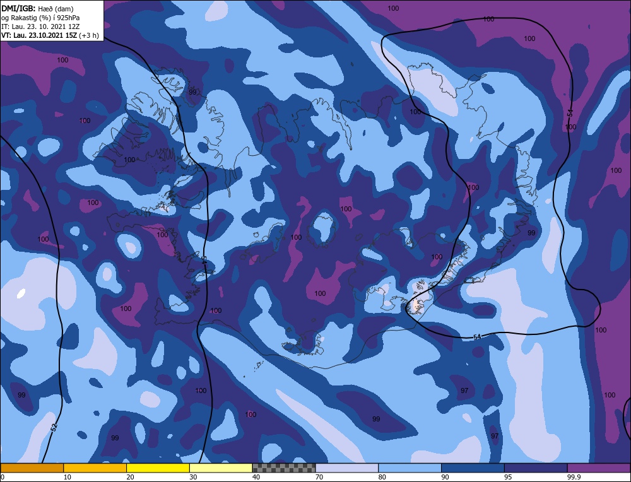Click the legend scale value '80'
Screen dimensions: 631x482
[x=382, y=477]
